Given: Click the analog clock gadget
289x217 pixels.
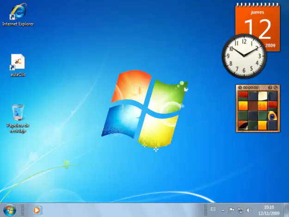Looking at the screenshot, I should pos(244,56).
